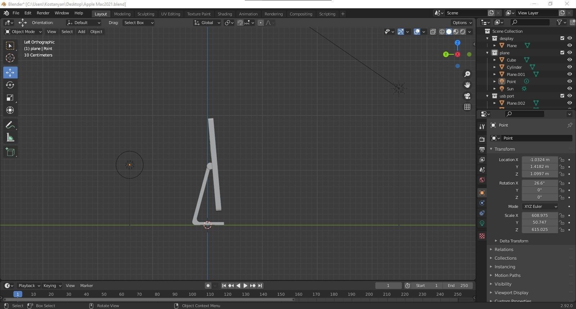Click the Rotation X value field
The width and height of the screenshot is (576, 309).
point(540,183)
